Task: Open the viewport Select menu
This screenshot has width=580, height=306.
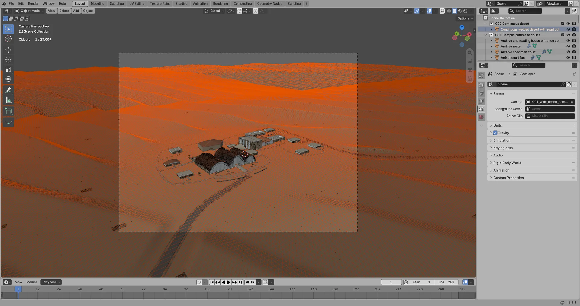Action: [x=64, y=11]
